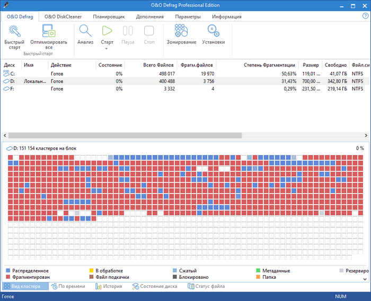Click total files cell 3 332
Screen dimensions: 371x301
169,89
